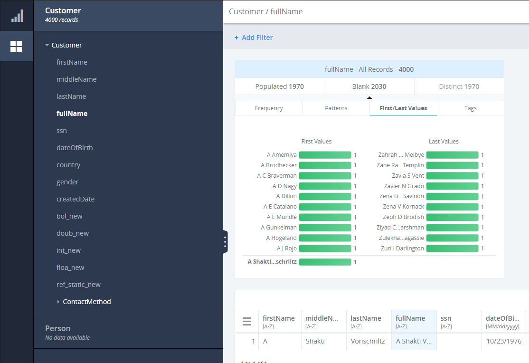Select the floa_new field in tree
529x363 pixels.
[x=70, y=267]
